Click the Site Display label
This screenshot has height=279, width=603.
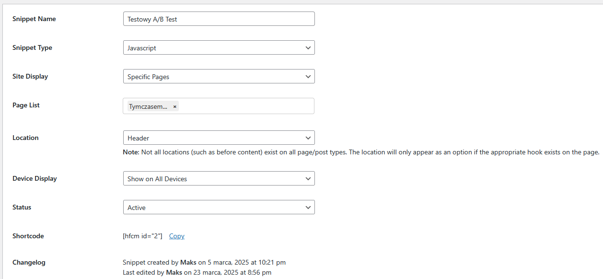click(x=30, y=76)
